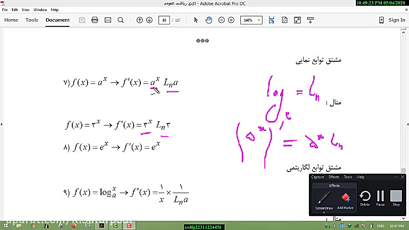Open Effects menu in recorder panel
409x230 pixels.
click(x=334, y=177)
